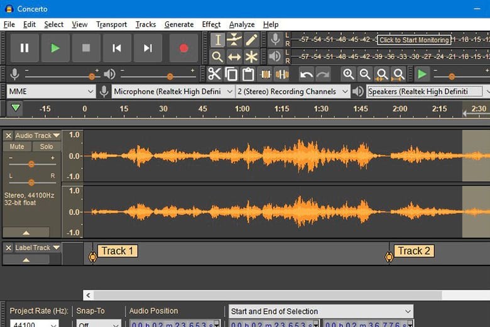Select the Draw pencil tool
The image size is (490, 327).
coord(251,40)
